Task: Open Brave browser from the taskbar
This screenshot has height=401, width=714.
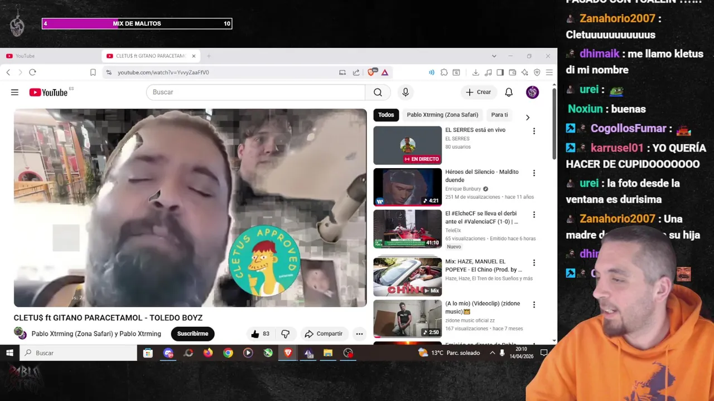Action: [x=288, y=353]
